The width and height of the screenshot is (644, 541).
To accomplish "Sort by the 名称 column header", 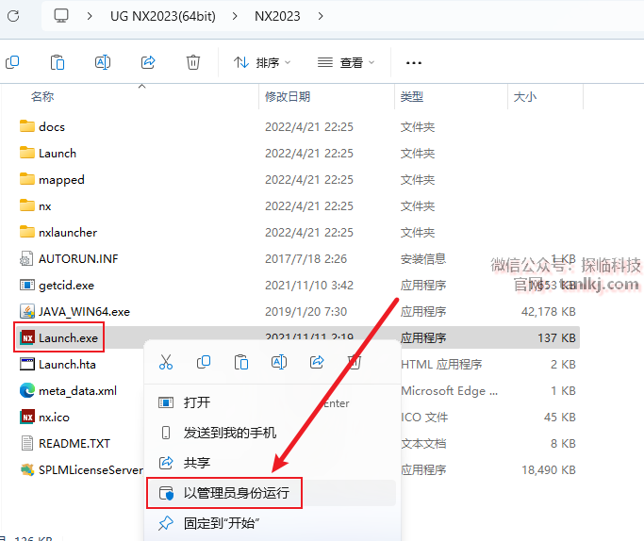I will coord(42,97).
